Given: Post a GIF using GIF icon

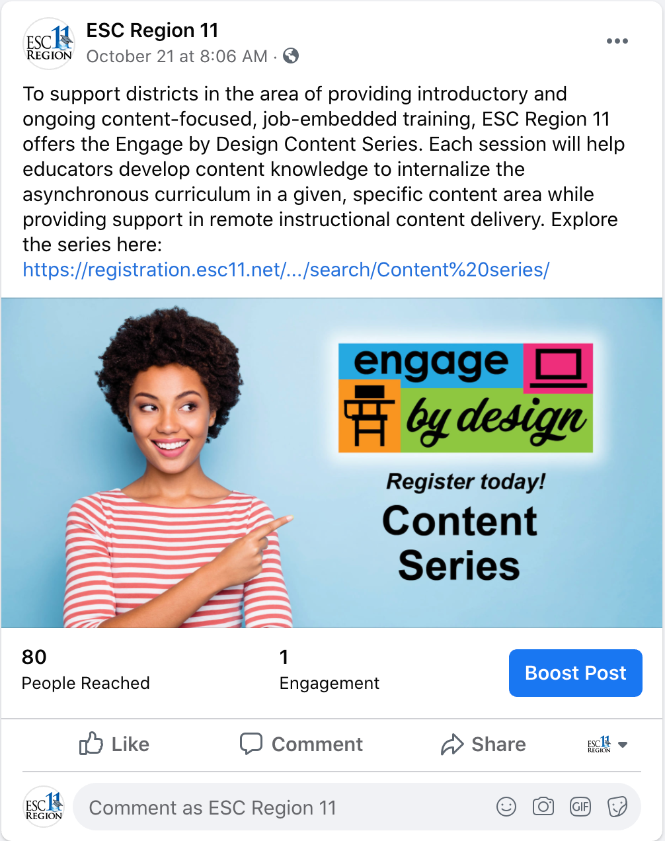Looking at the screenshot, I should [x=580, y=807].
